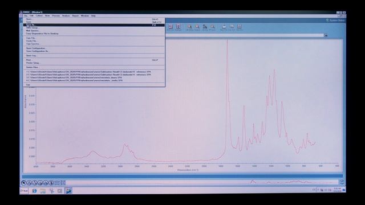Click the Lib Mgr toolbar icon
Viewport: 365px width, 205px height.
(205, 27)
